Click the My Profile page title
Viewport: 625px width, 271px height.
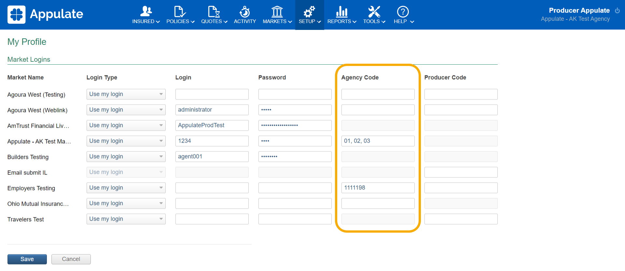pyautogui.click(x=27, y=42)
